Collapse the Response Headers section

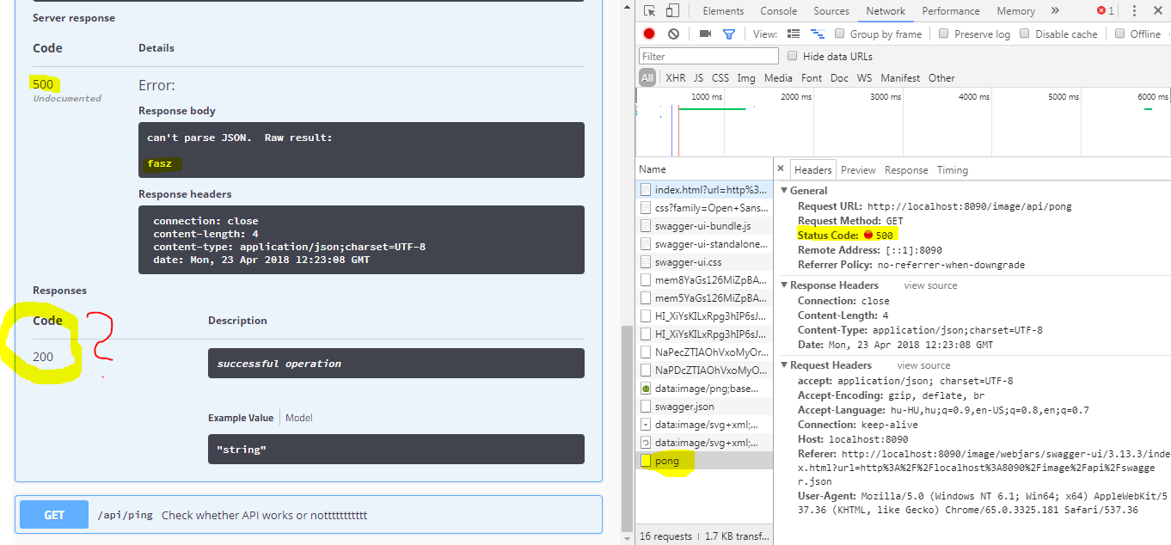tap(785, 285)
